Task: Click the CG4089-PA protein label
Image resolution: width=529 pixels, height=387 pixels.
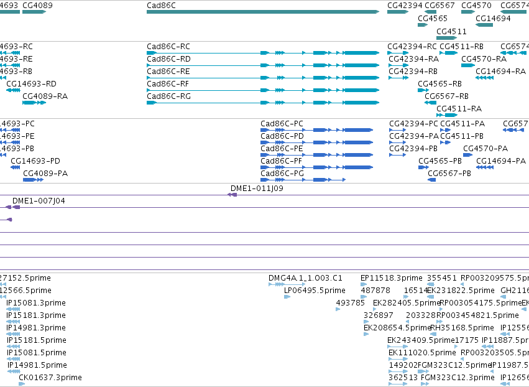Action: (45, 174)
